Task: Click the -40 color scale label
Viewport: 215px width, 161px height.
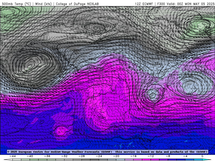Action: [x=30, y=156]
